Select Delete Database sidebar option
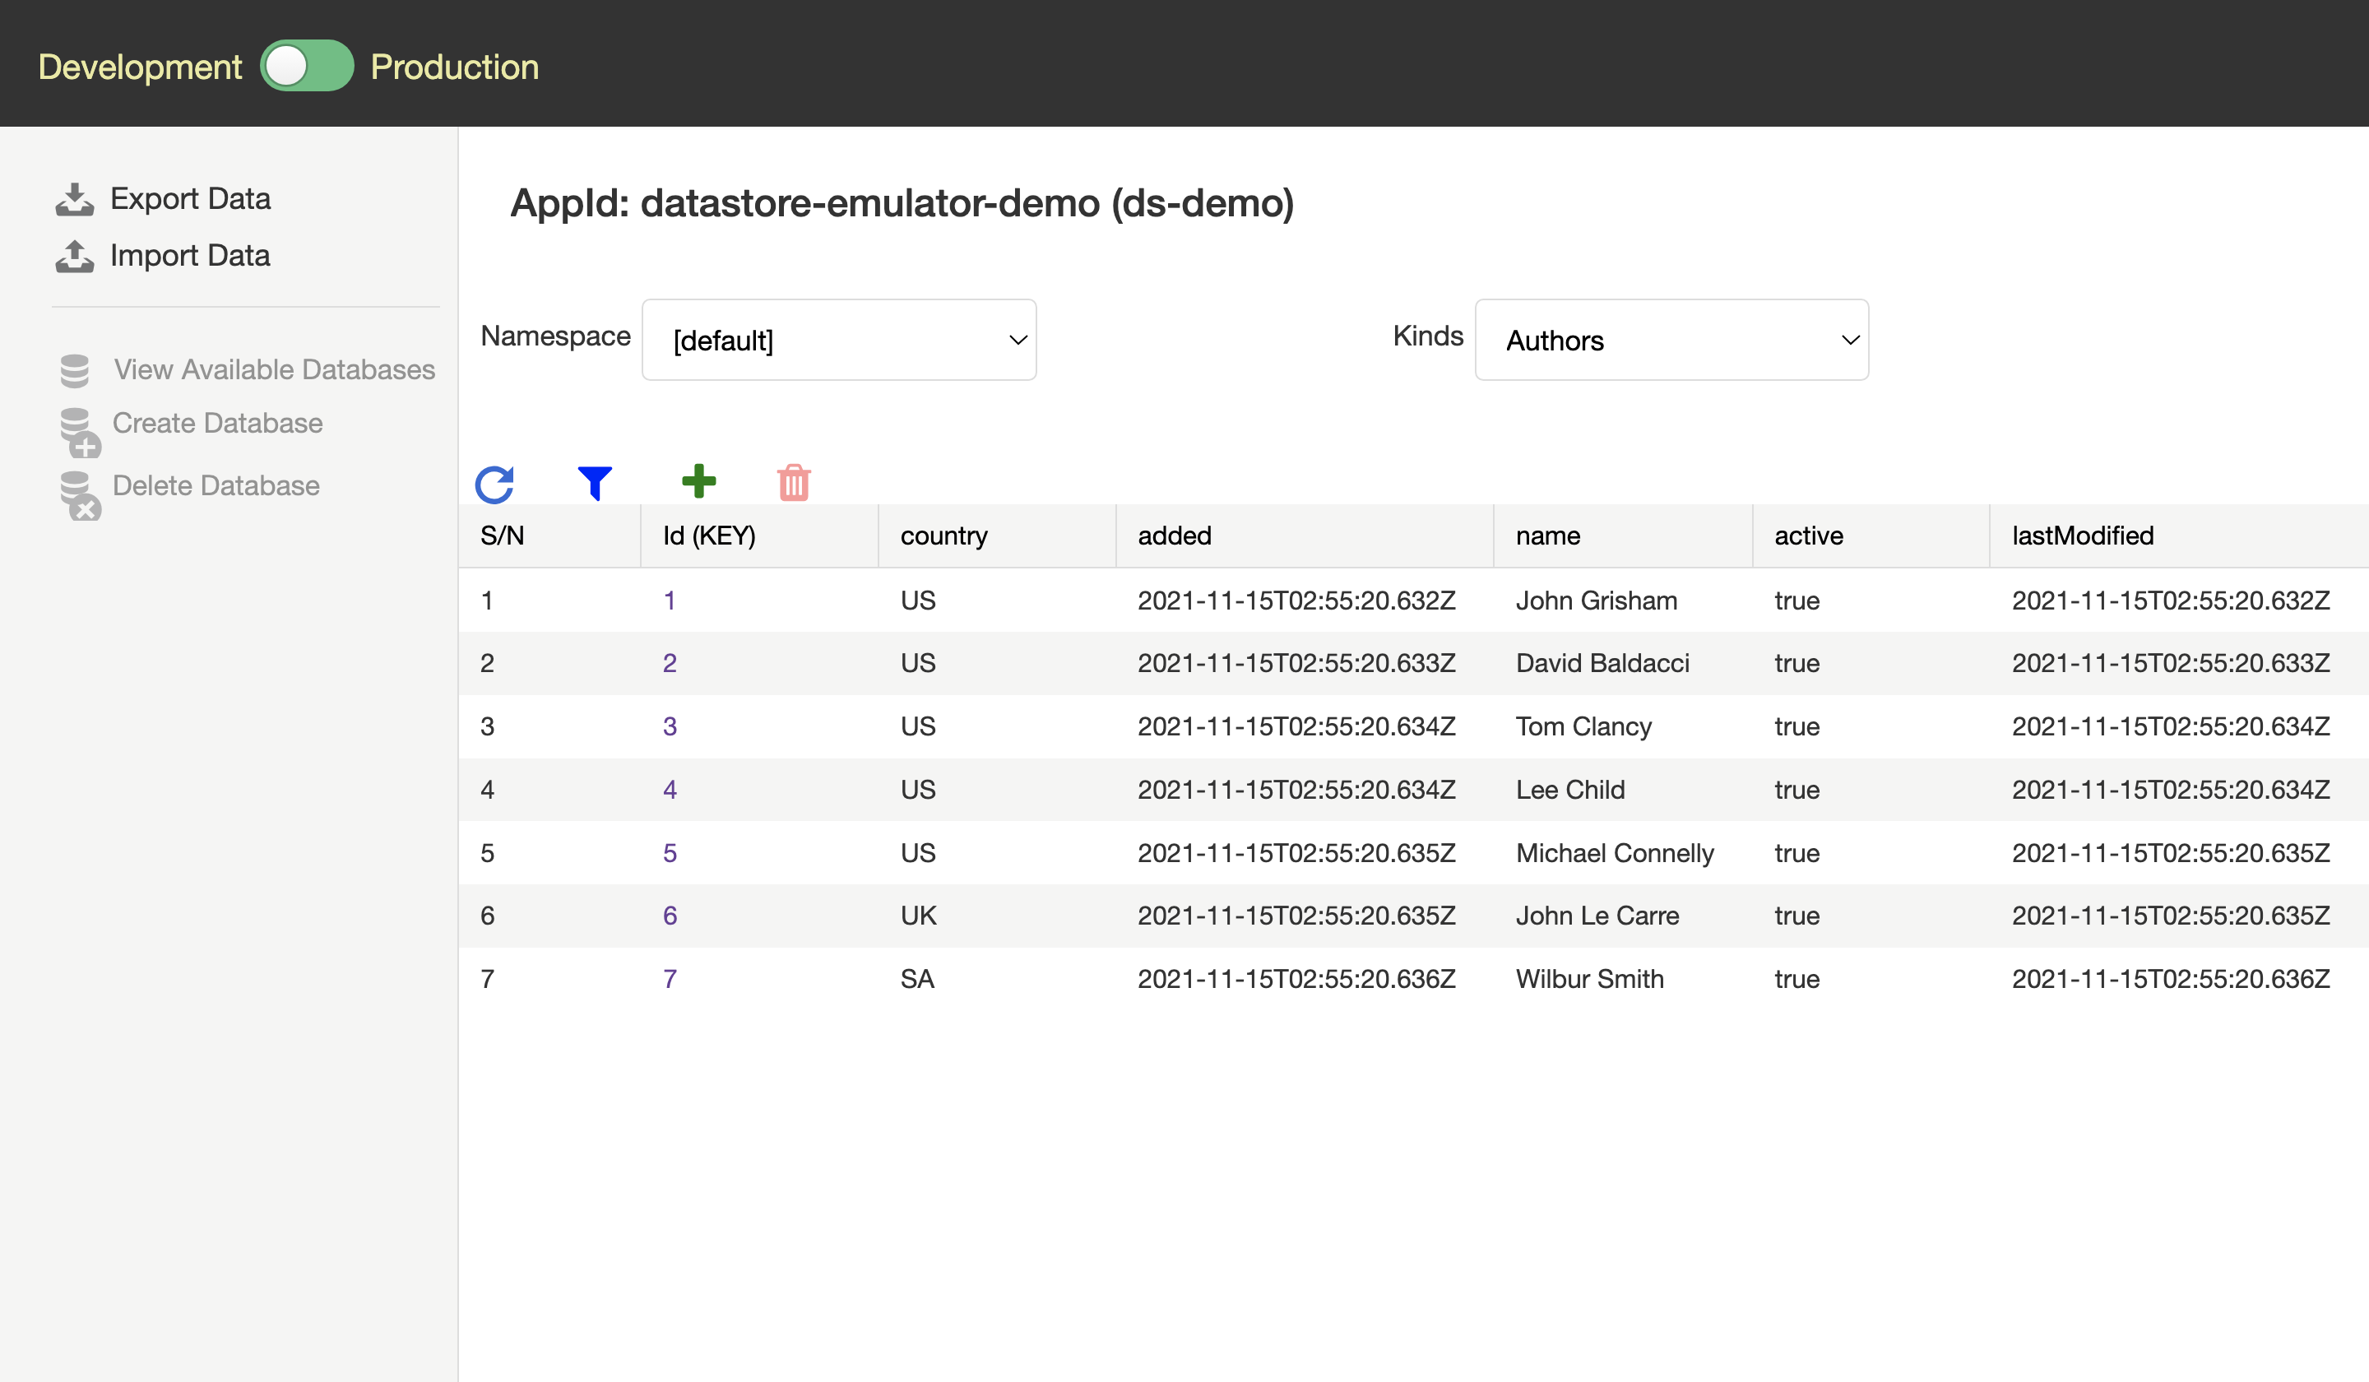Image resolution: width=2369 pixels, height=1382 pixels. pos(216,484)
